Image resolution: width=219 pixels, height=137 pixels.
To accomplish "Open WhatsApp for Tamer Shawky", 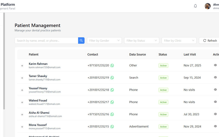I will tap(112, 78).
